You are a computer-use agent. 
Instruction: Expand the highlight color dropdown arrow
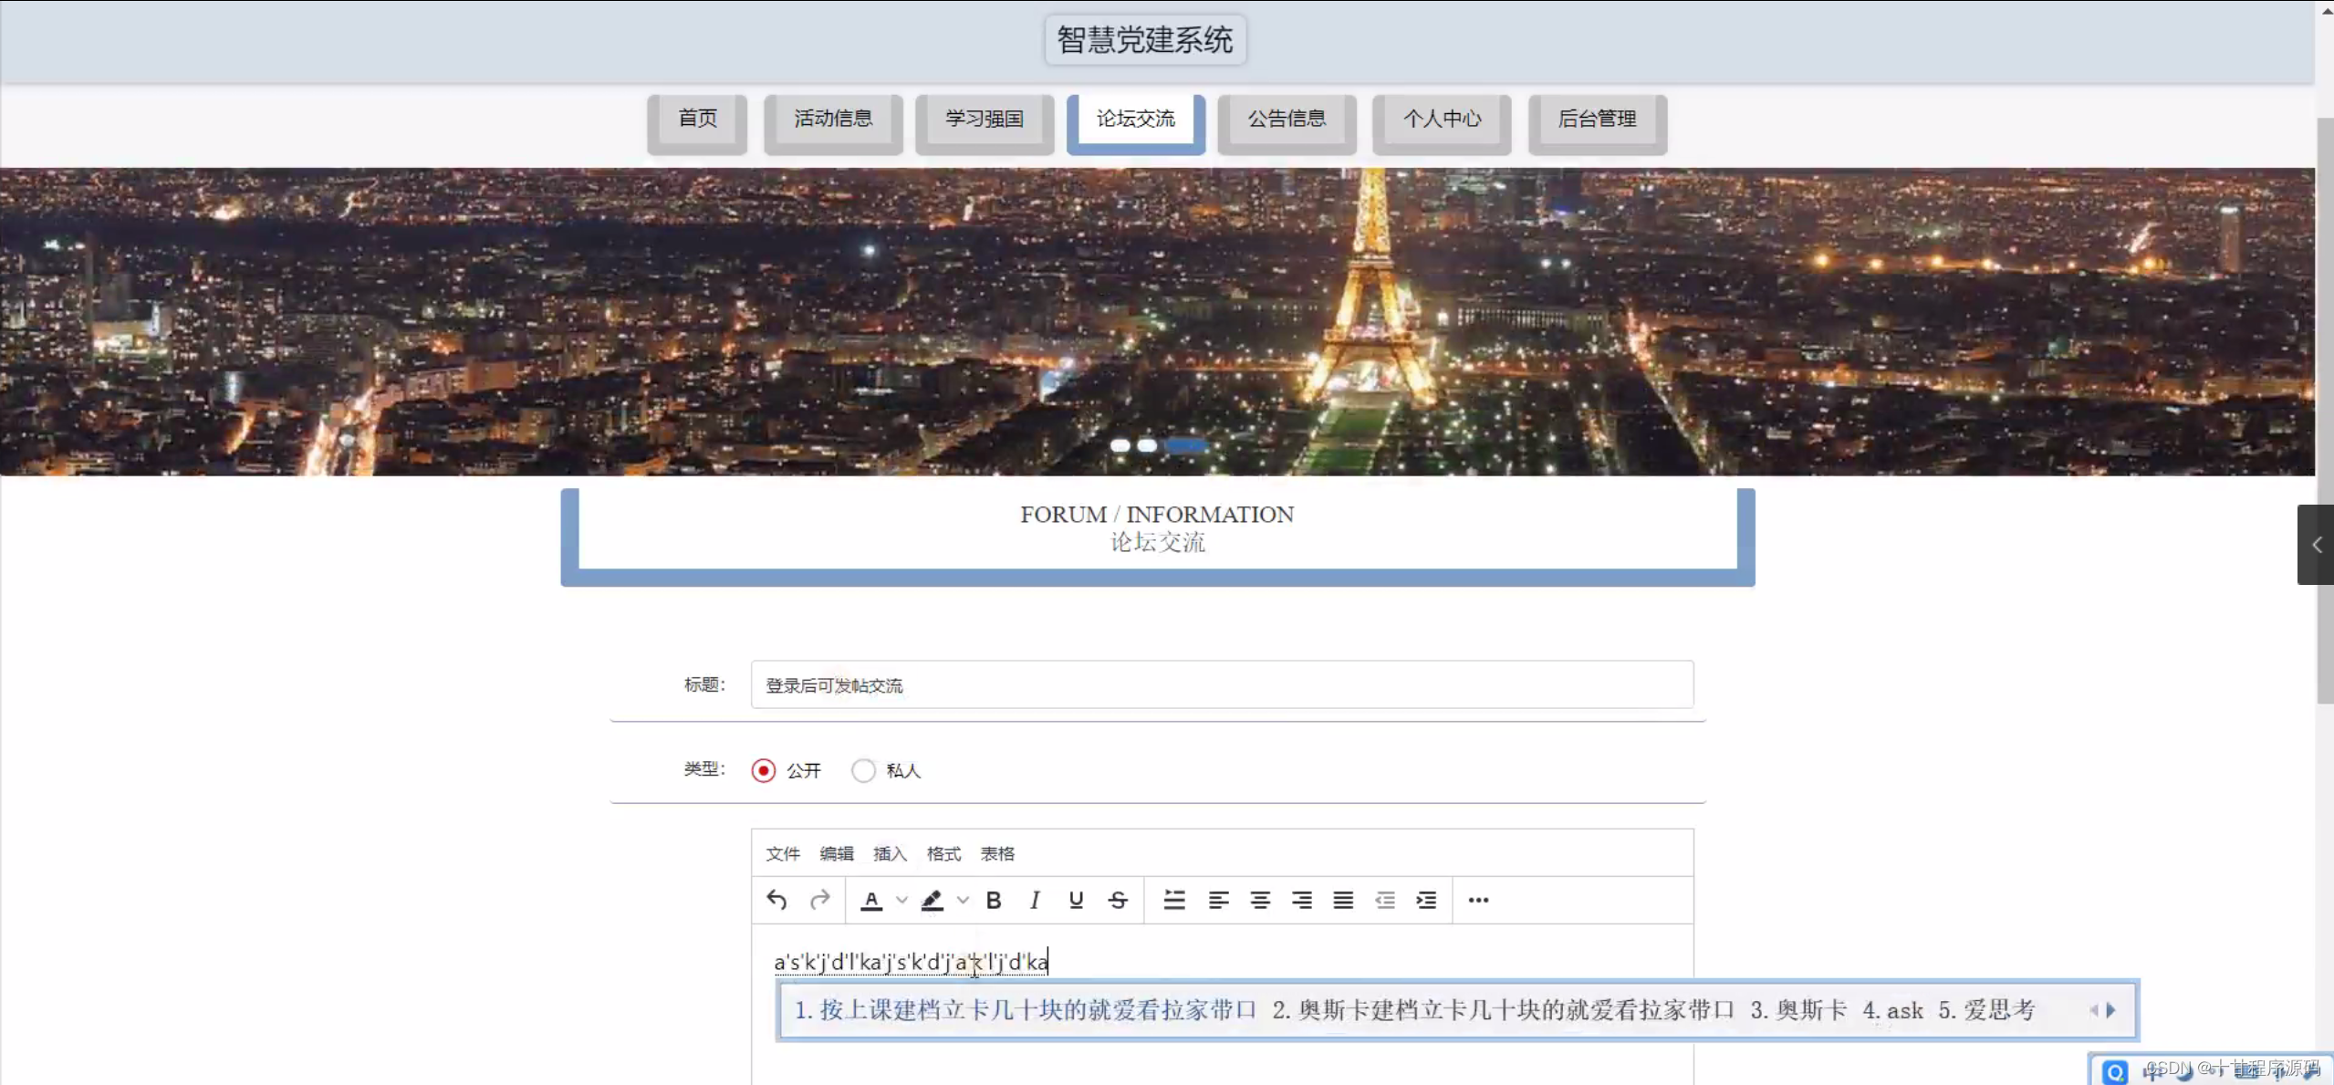[963, 900]
